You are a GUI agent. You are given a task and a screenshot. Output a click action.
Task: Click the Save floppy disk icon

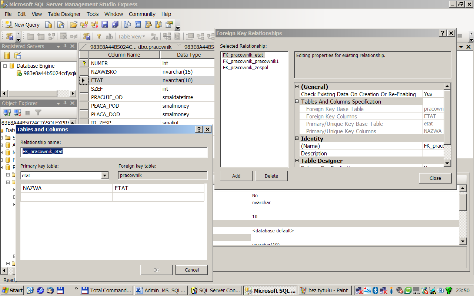click(x=105, y=25)
